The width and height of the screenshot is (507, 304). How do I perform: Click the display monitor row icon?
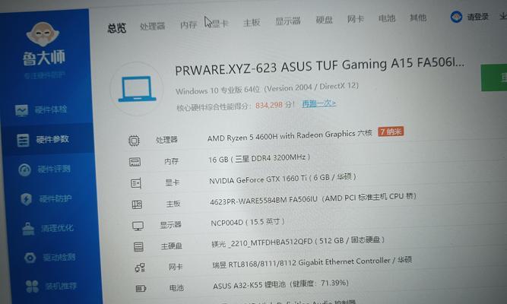pos(138,226)
